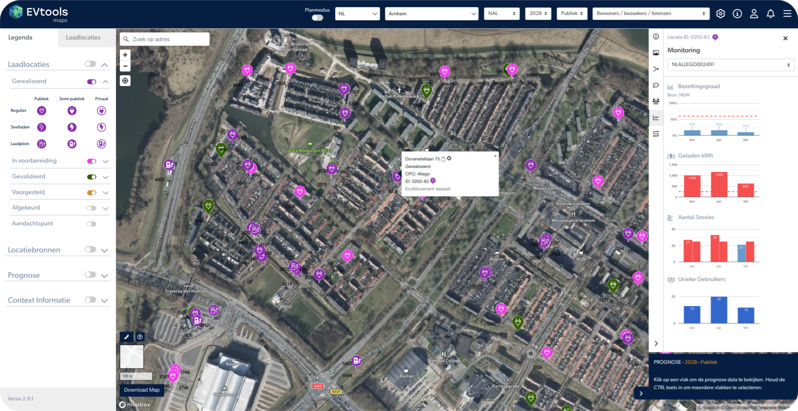Turn on the Aandachtspunt toggle
Image resolution: width=798 pixels, height=411 pixels.
pos(91,224)
